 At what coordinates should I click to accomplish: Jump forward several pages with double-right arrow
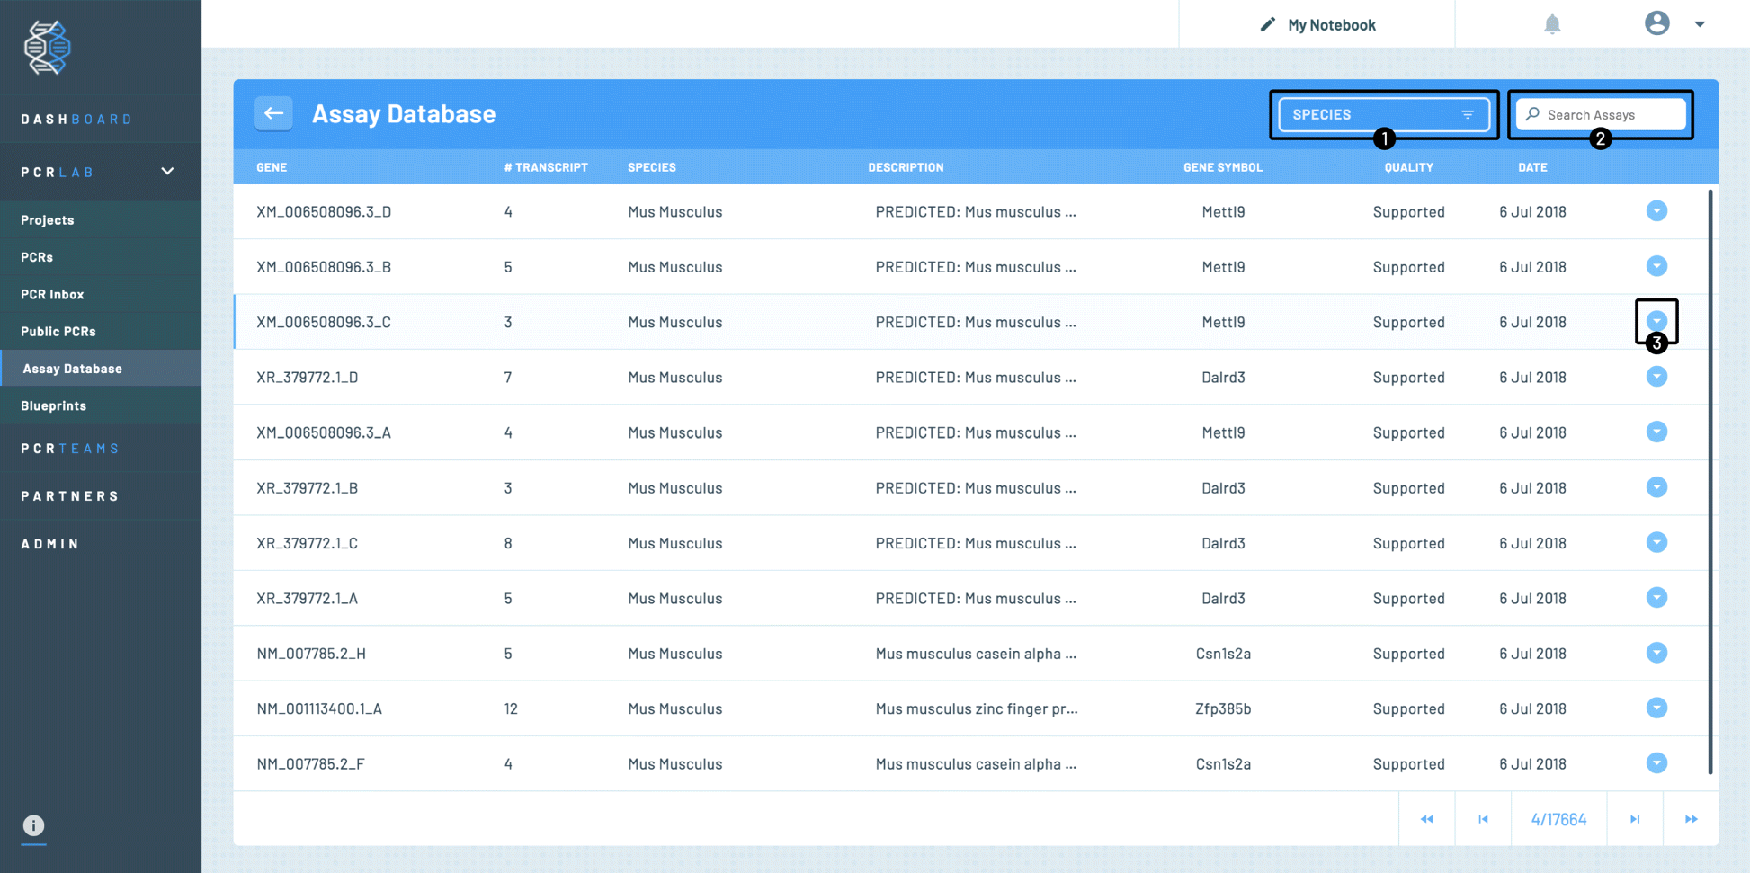(x=1691, y=819)
